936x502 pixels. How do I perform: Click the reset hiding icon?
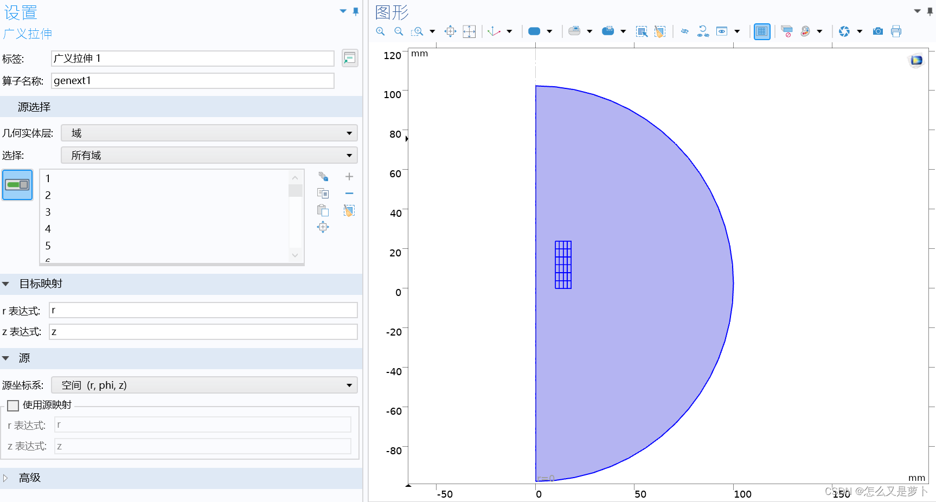pyautogui.click(x=703, y=31)
